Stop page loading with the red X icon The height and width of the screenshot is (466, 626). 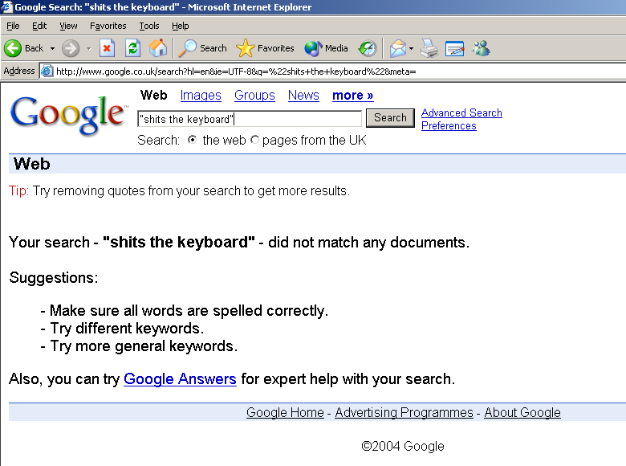(x=107, y=48)
